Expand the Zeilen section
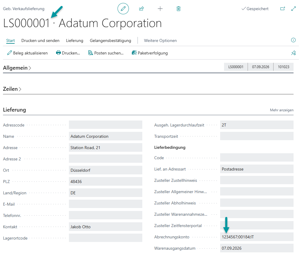The image size is (301, 258). 12,89
